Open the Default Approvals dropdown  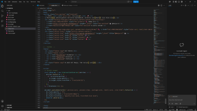[x=183, y=107]
